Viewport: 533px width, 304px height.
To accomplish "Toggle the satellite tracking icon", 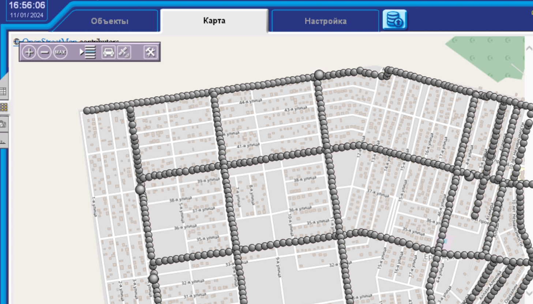I will [124, 52].
